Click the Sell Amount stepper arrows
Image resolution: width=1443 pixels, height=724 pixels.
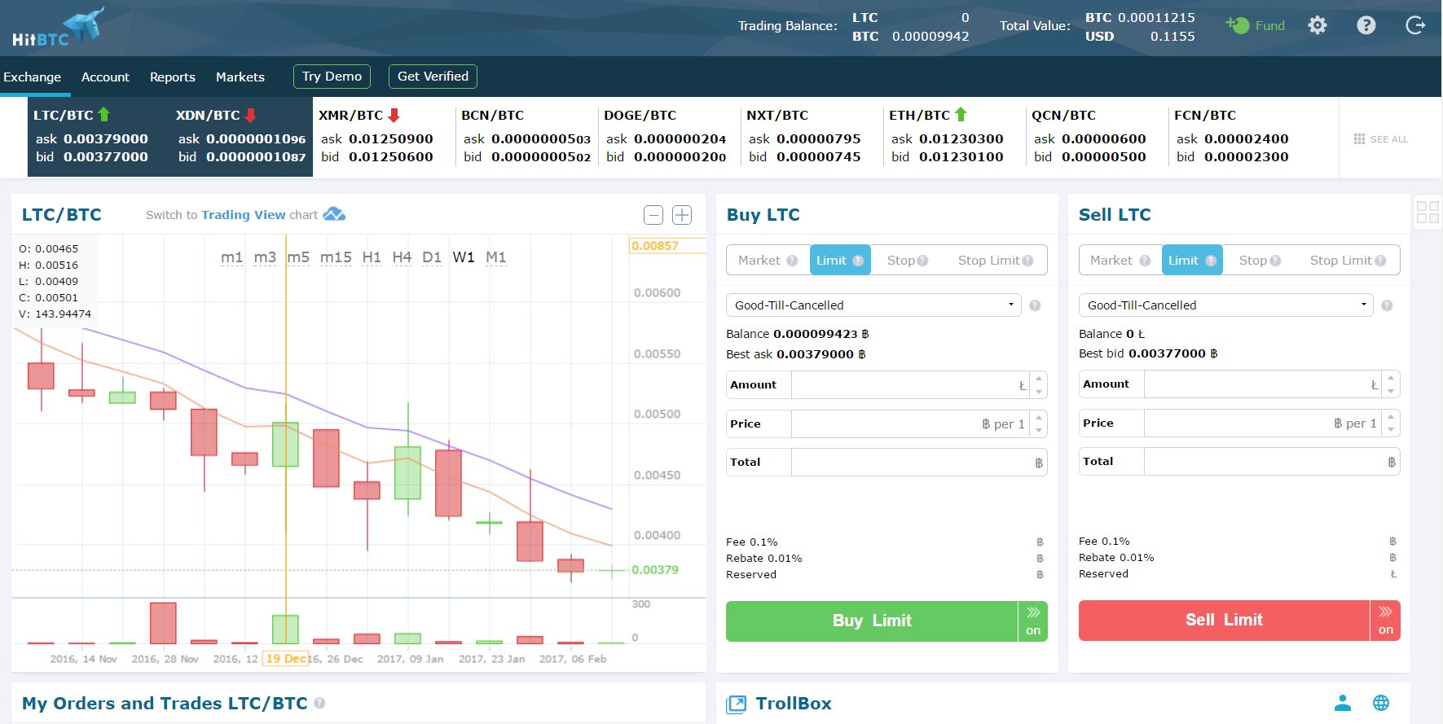(x=1392, y=384)
